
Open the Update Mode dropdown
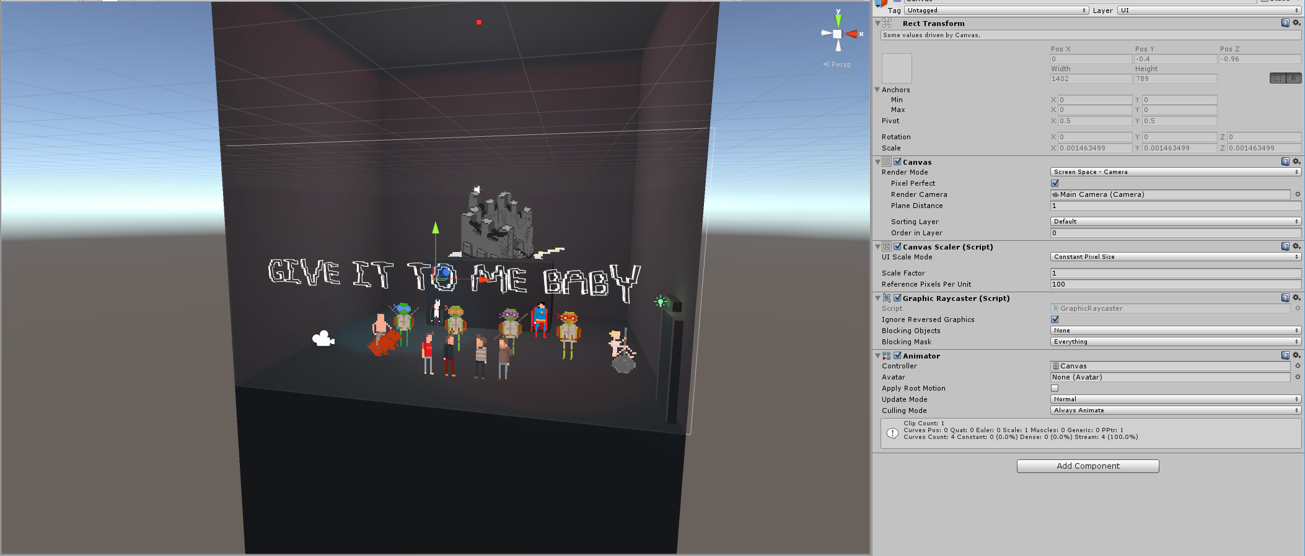pyautogui.click(x=1176, y=399)
